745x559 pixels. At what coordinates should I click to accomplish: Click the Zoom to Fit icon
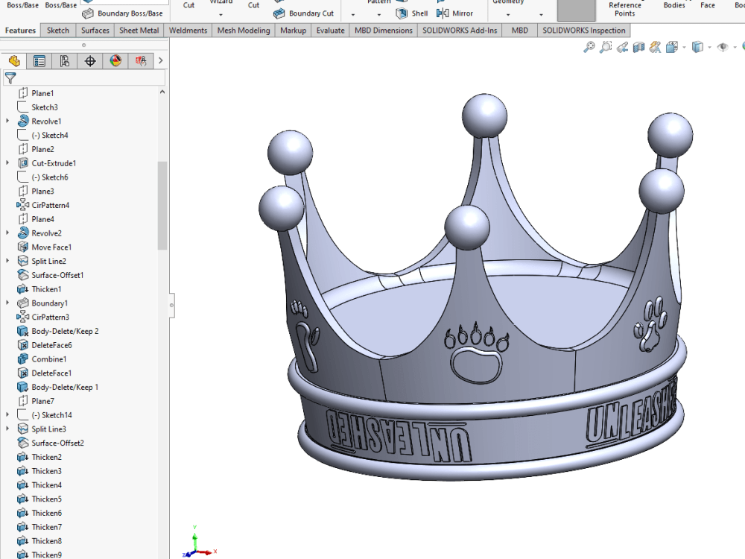589,47
